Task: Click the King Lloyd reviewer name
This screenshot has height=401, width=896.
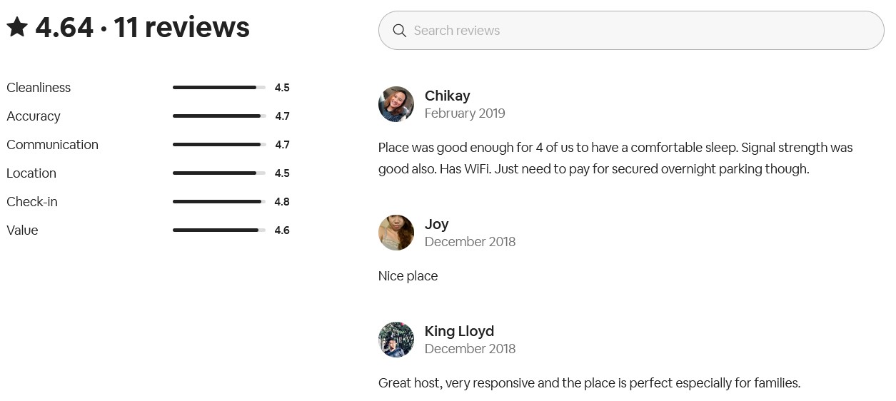Action: click(459, 331)
